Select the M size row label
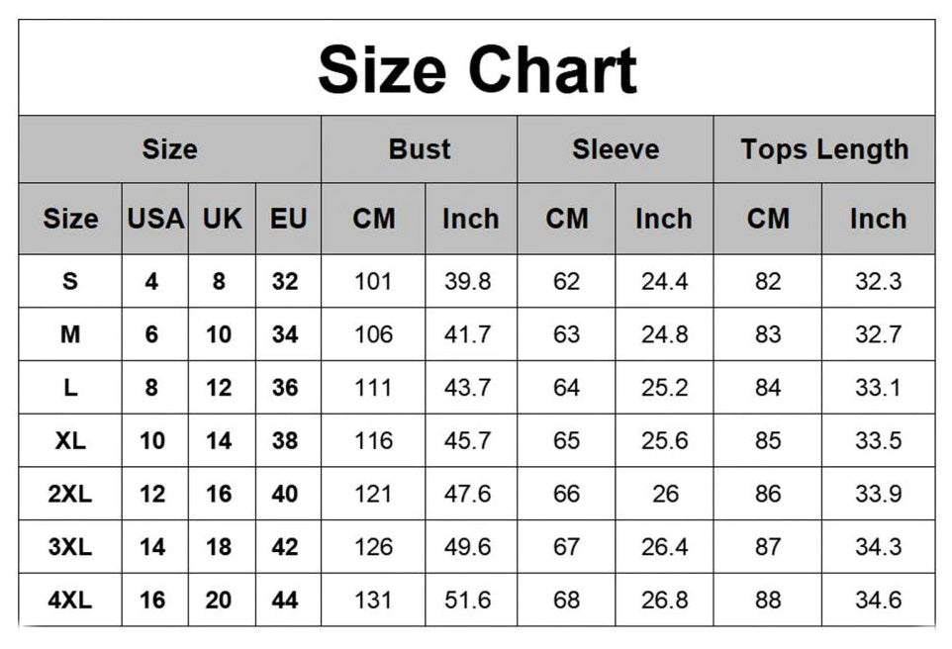952x649 pixels. [70, 335]
